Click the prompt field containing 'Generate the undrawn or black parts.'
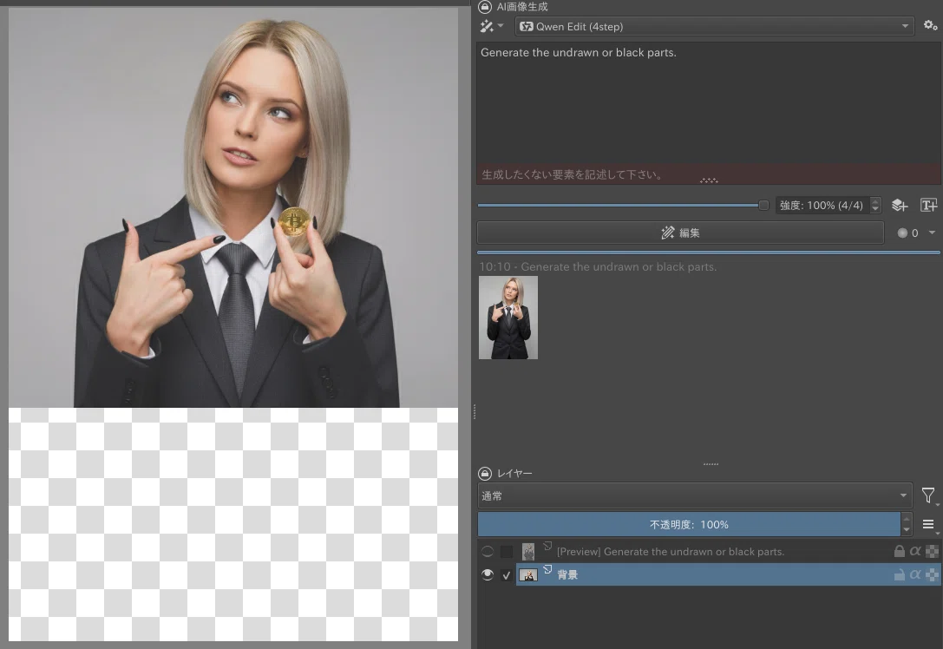This screenshot has width=943, height=649. (709, 102)
